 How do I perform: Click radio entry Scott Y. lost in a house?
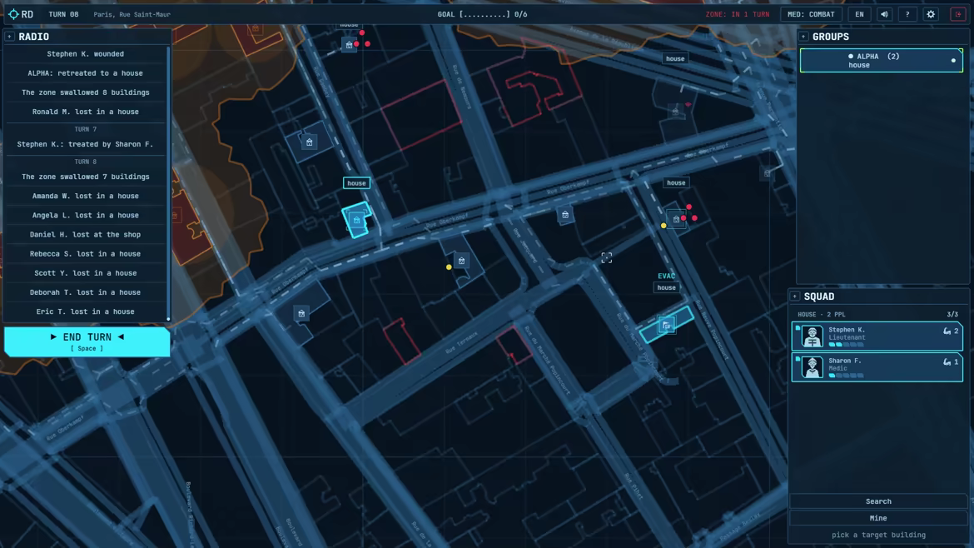pos(85,273)
